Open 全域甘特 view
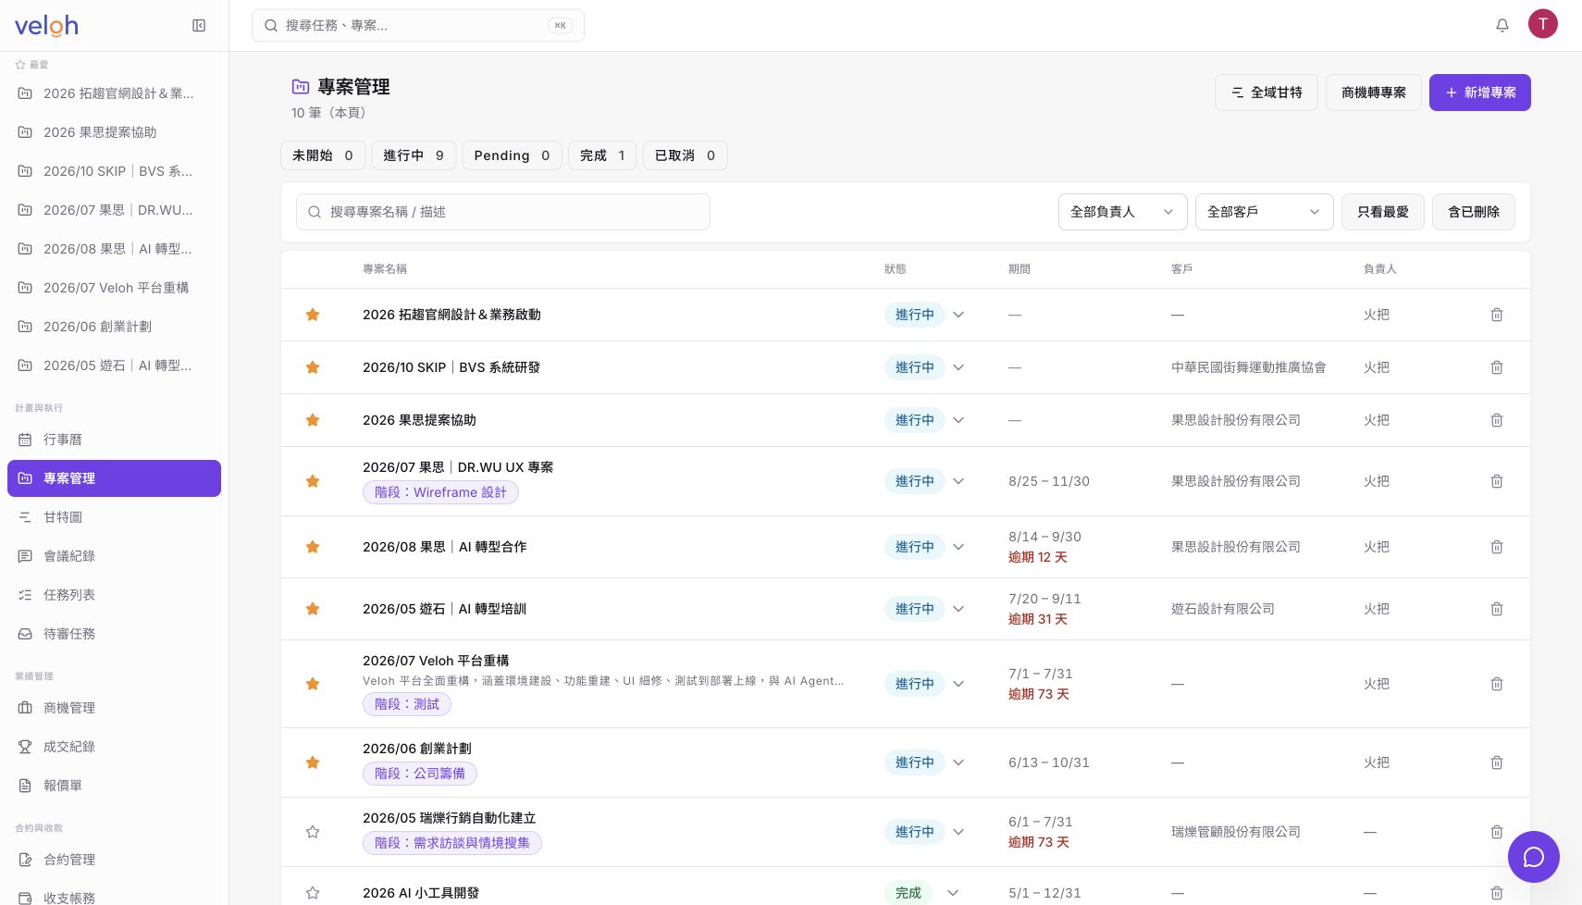The image size is (1582, 905). [x=1267, y=93]
